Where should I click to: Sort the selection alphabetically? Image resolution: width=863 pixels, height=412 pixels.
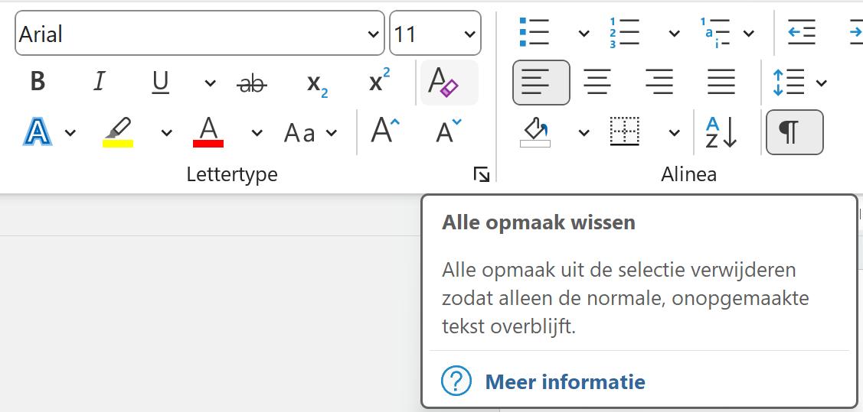[x=720, y=132]
